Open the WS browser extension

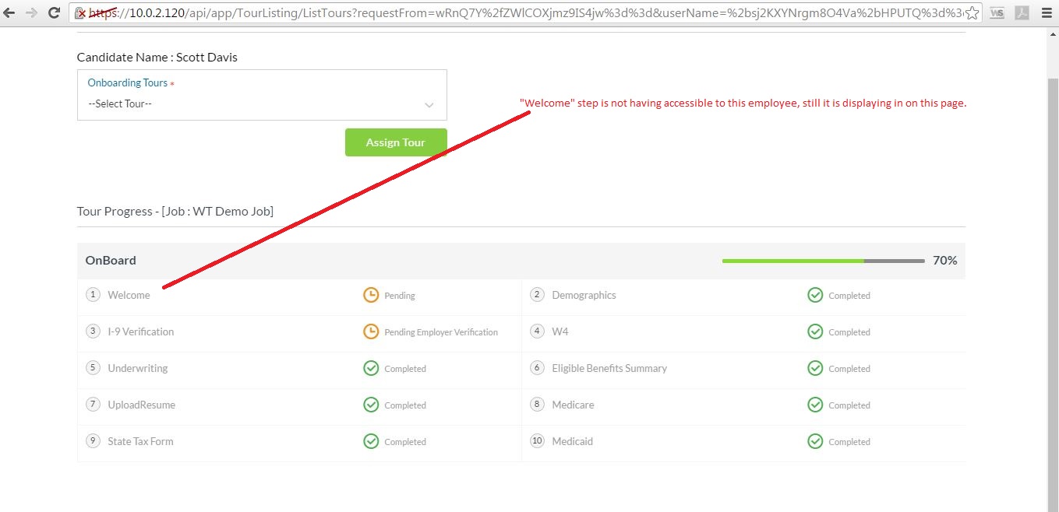point(997,12)
